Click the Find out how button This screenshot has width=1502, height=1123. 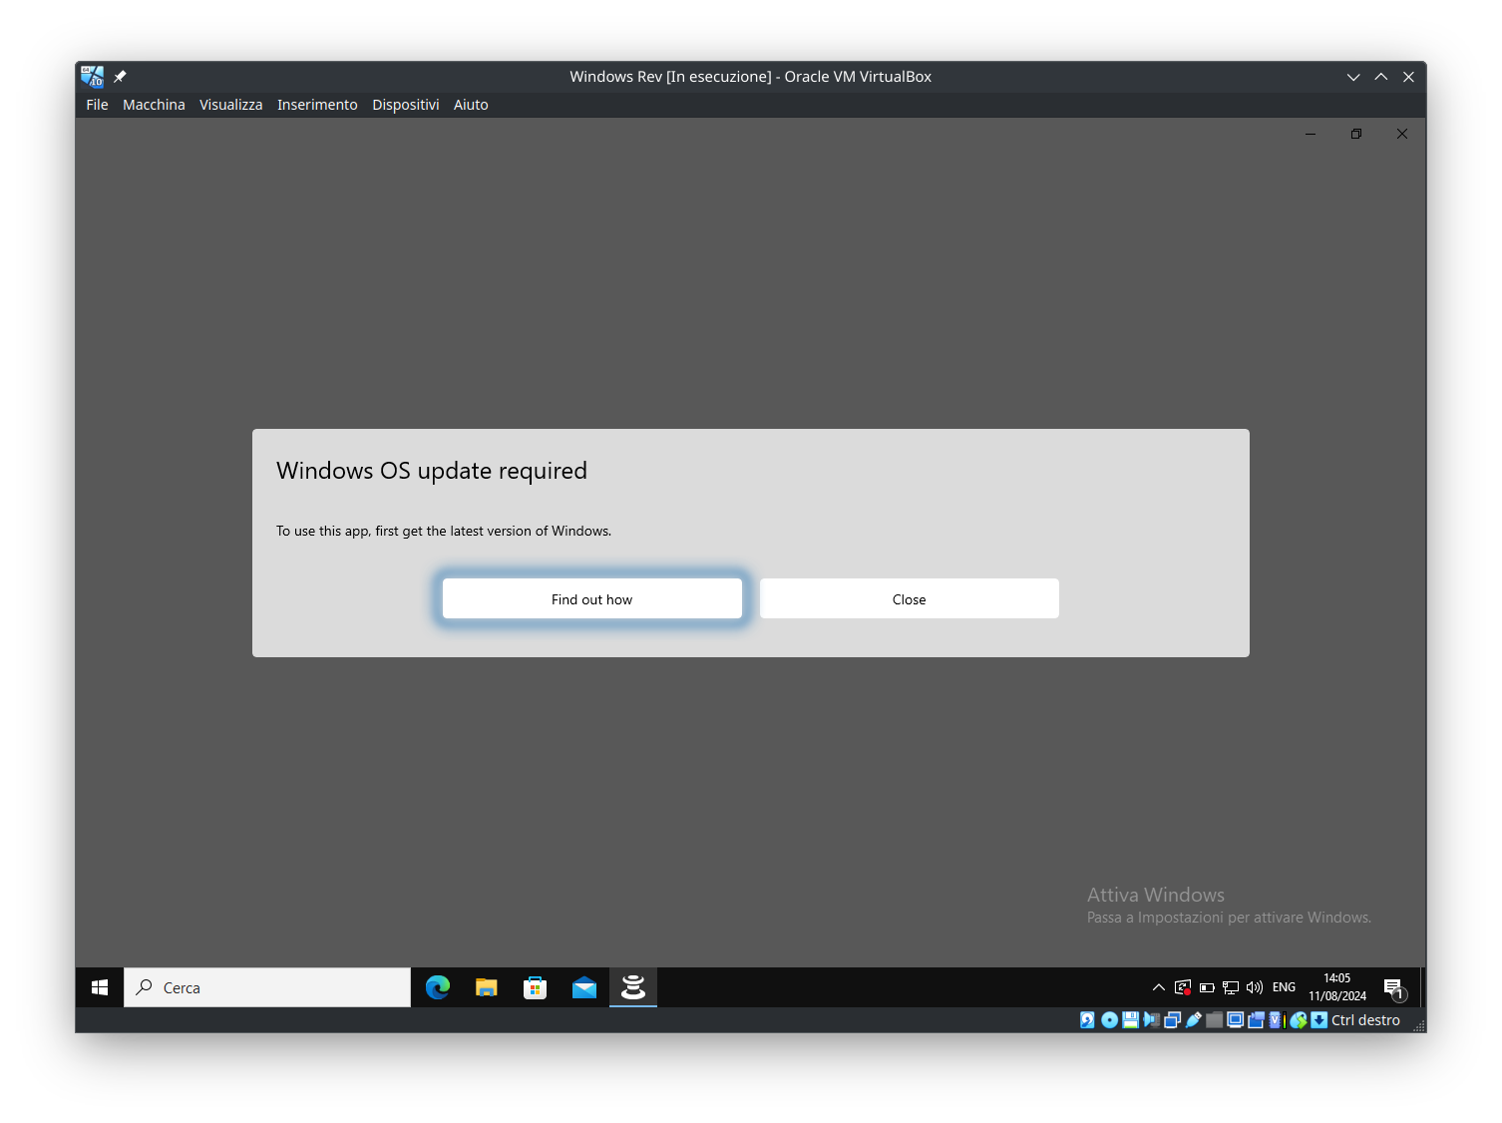(592, 599)
